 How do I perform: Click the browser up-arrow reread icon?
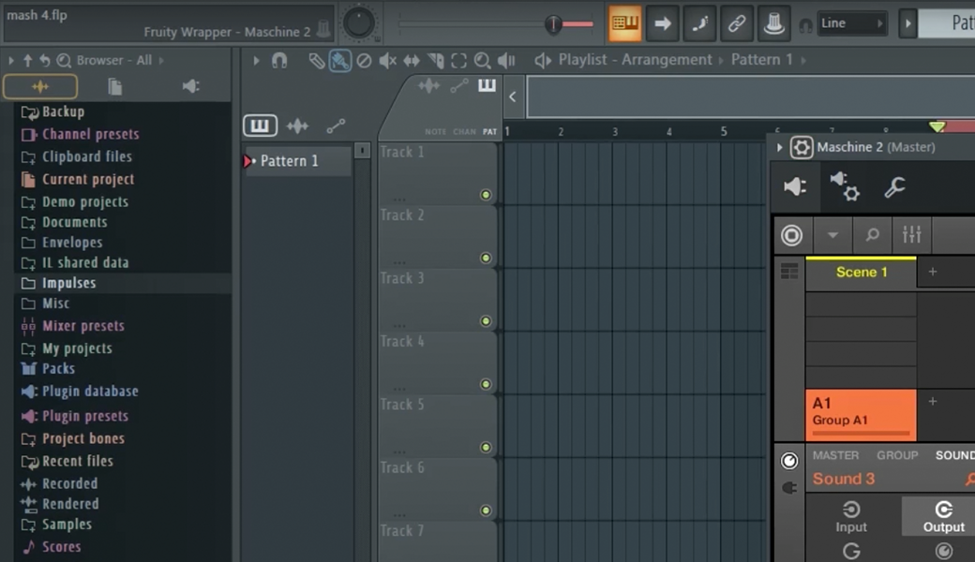(x=27, y=60)
